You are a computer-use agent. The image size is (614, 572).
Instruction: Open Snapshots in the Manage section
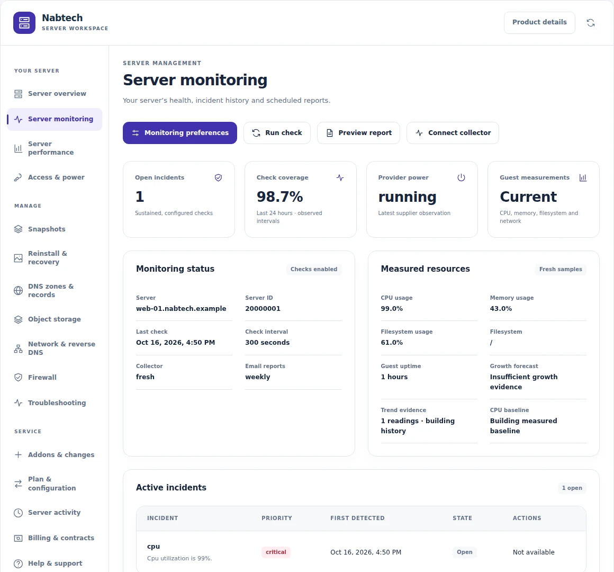tap(55, 229)
